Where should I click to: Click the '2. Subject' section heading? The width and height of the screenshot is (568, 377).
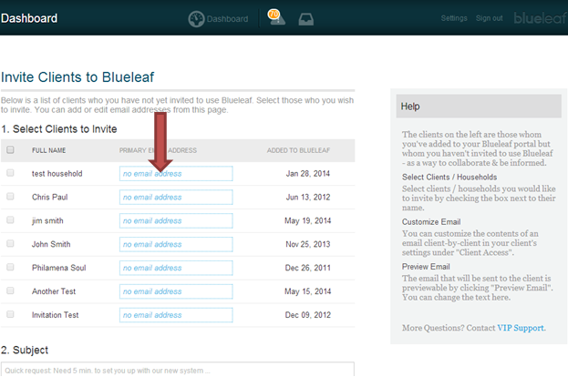(25, 350)
